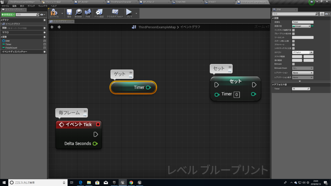Collapse the Default Value (デフォルト値) section
This screenshot has height=186, width=331.
tap(273, 85)
